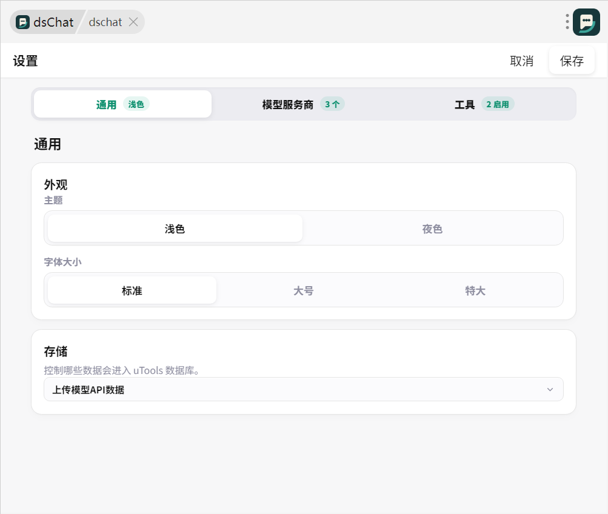Choose the 特大 extra large font size
Viewport: 608px width, 514px height.
475,290
